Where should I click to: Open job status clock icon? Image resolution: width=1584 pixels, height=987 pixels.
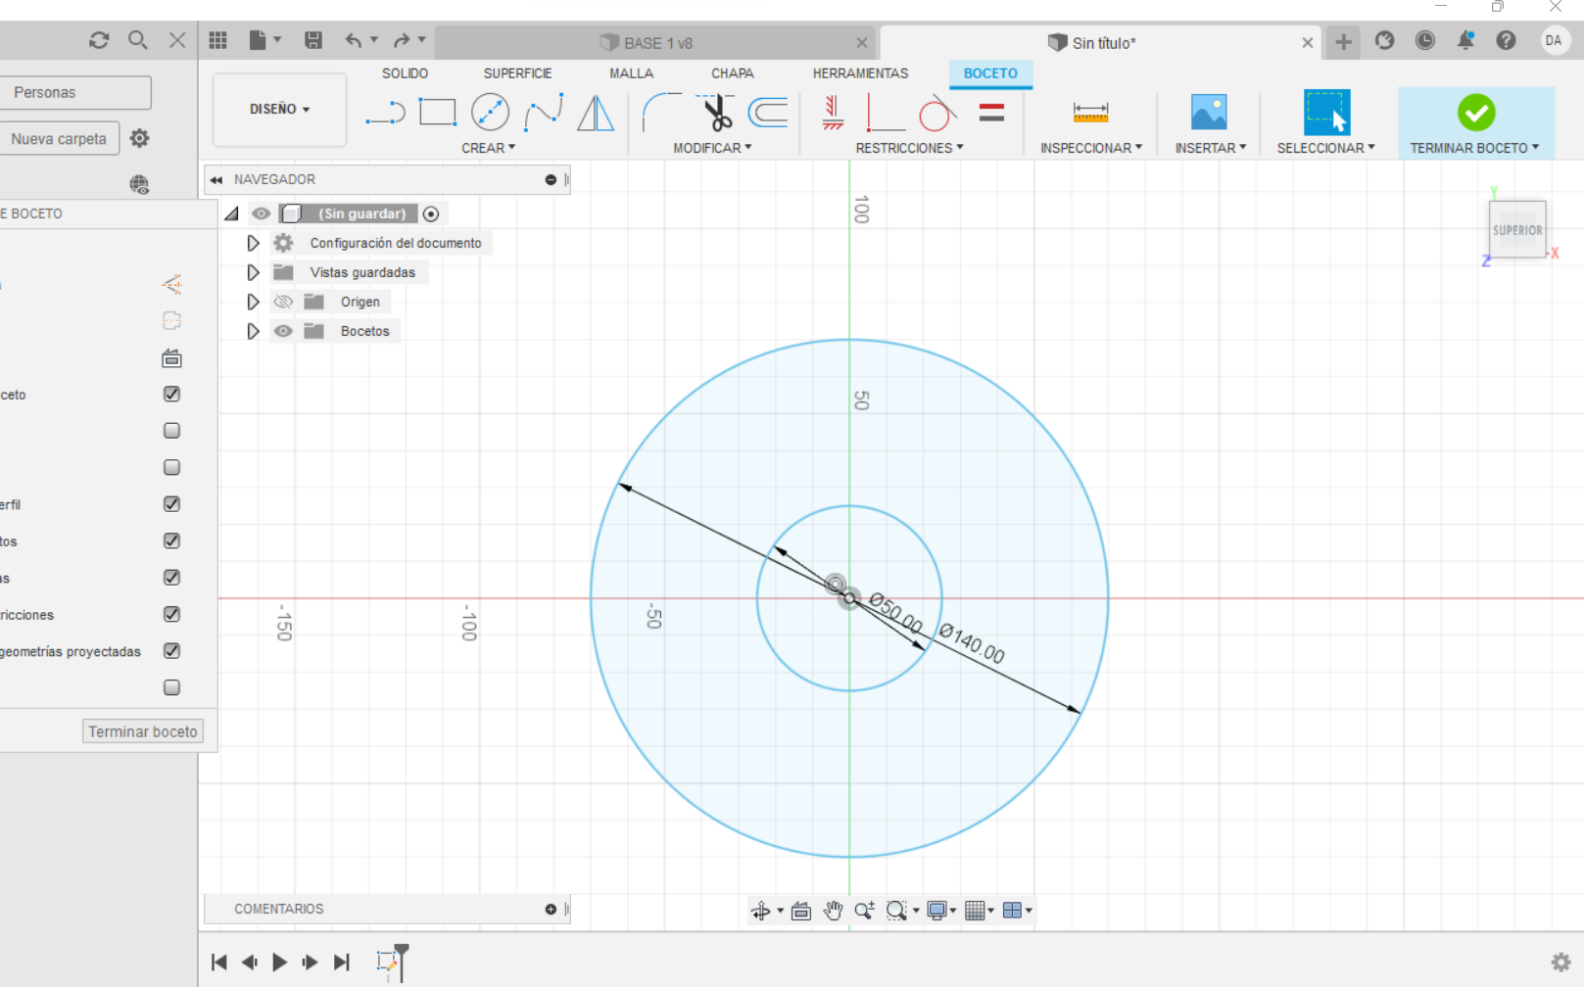pos(1425,40)
